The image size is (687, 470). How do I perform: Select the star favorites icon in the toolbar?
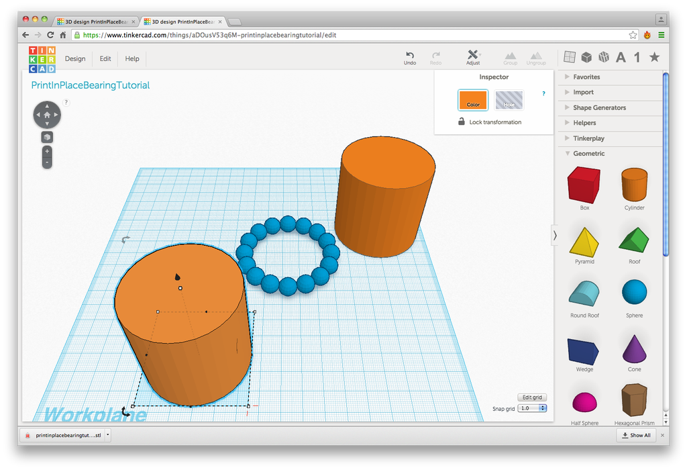(x=654, y=56)
